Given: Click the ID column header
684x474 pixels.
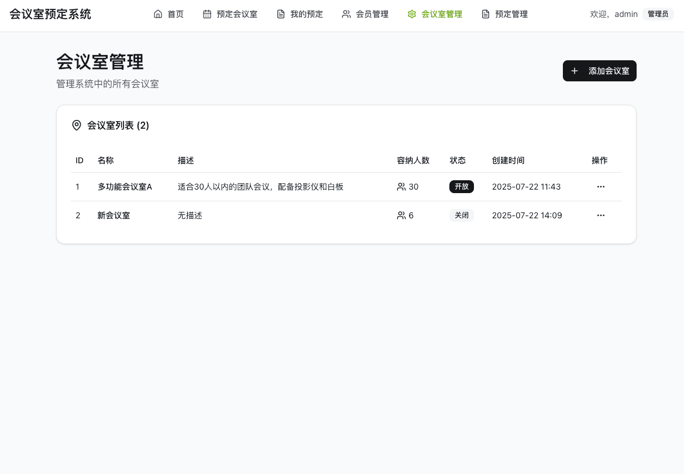Looking at the screenshot, I should (80, 160).
